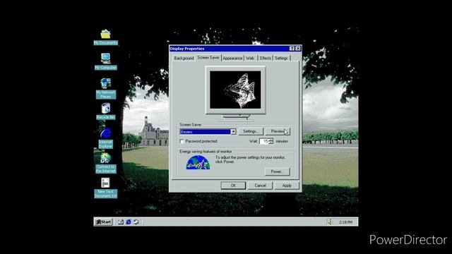Select the My Computer desktop icon
Image resolution: width=452 pixels, height=254 pixels.
pos(105,61)
